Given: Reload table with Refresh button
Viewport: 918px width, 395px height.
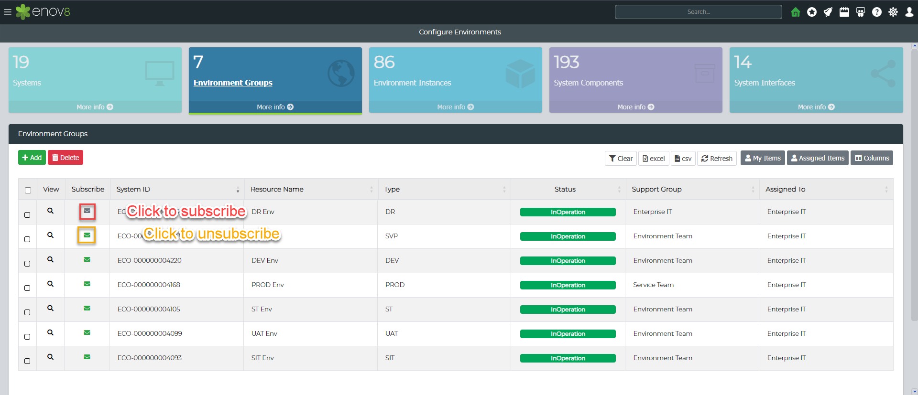Looking at the screenshot, I should coord(717,158).
